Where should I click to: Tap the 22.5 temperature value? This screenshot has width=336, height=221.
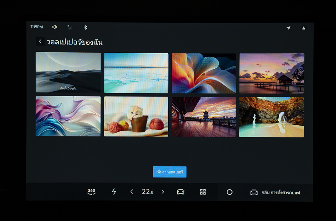click(147, 192)
